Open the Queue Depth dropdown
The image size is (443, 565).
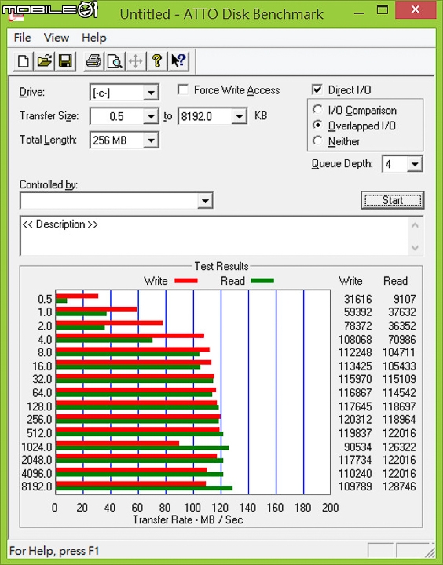pyautogui.click(x=415, y=164)
